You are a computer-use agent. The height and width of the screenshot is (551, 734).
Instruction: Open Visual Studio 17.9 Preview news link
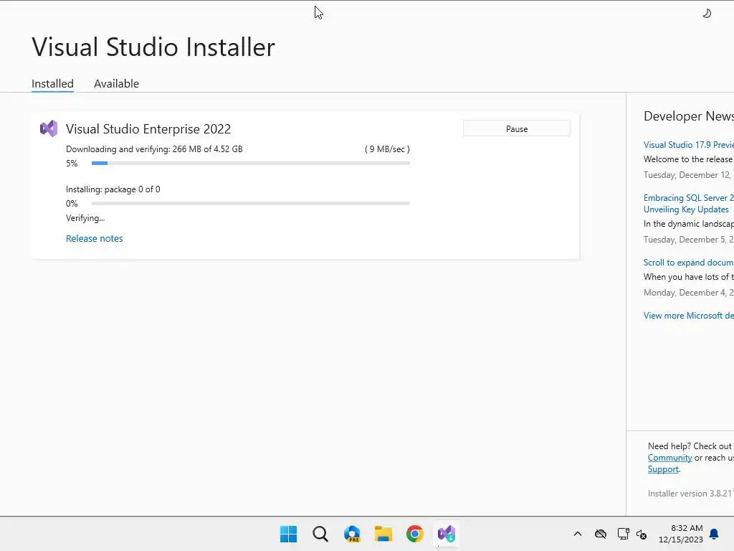point(689,145)
